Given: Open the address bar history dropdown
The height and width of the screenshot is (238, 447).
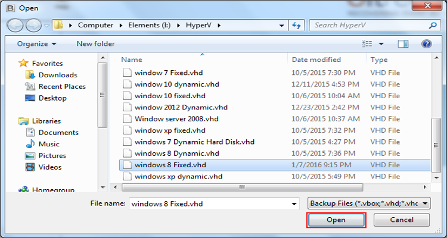Looking at the screenshot, I should [282, 26].
